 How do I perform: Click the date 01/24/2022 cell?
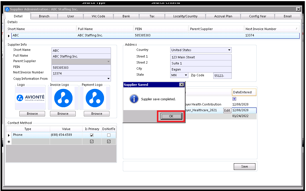click(244, 116)
